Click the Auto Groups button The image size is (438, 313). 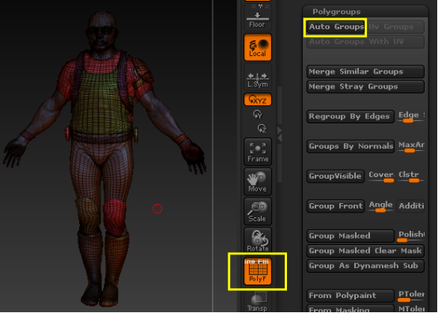click(336, 27)
